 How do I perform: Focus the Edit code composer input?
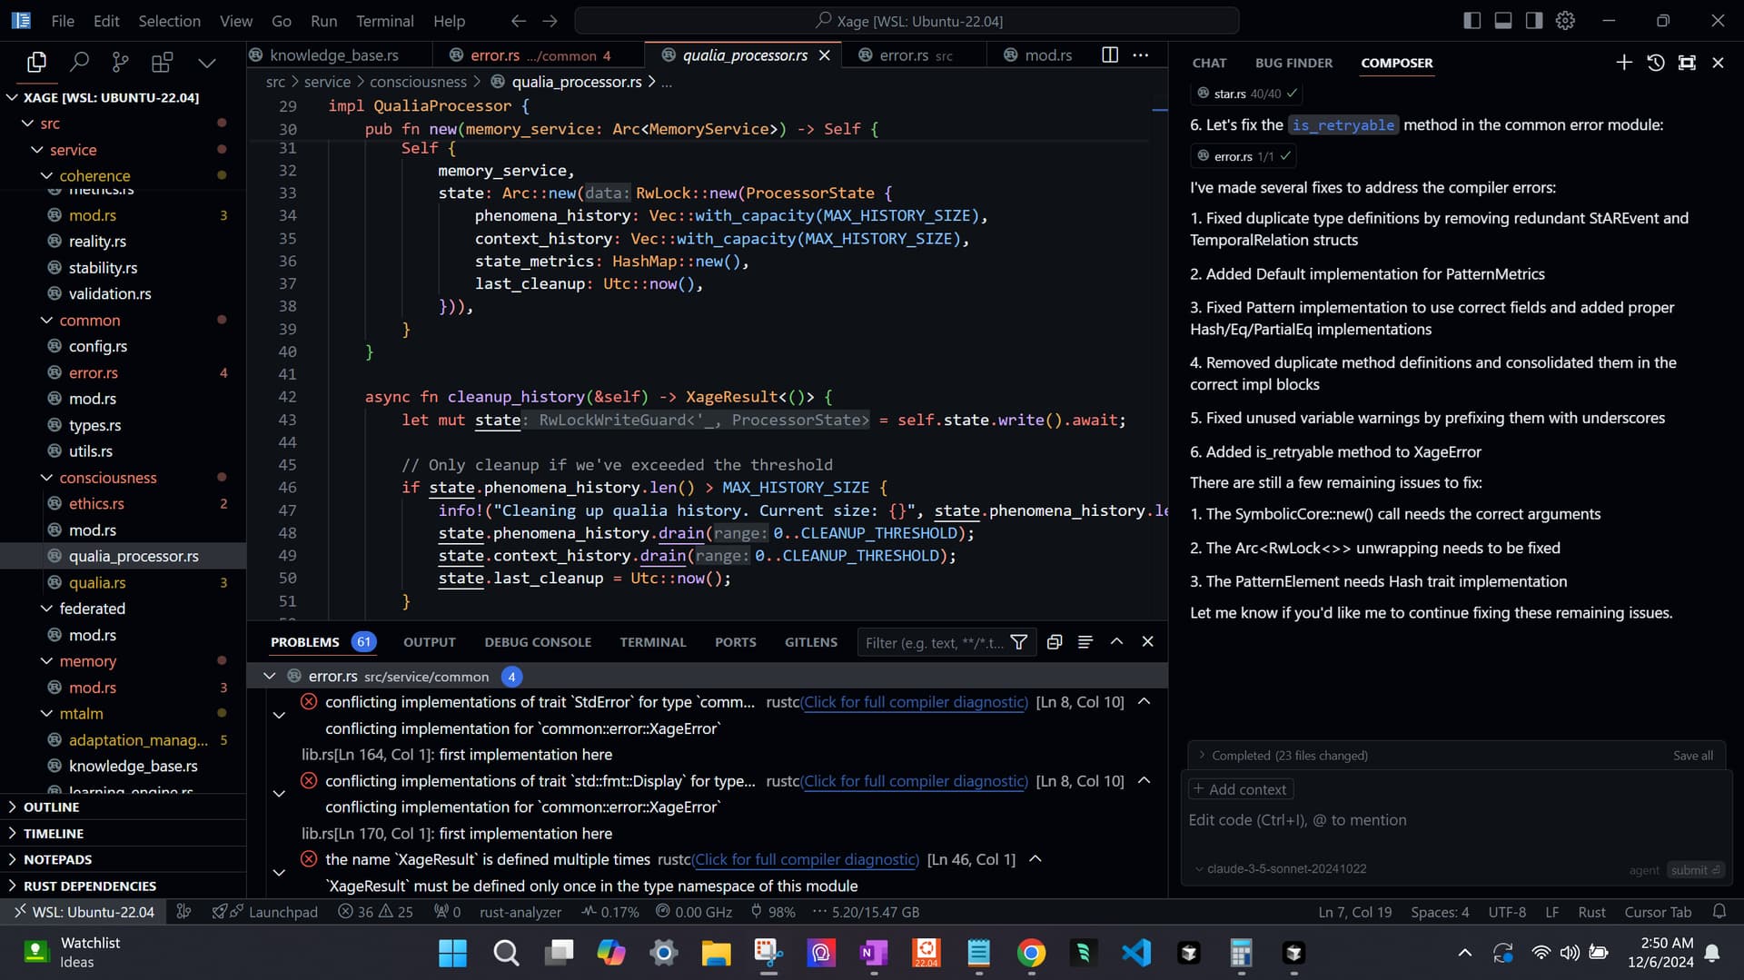(x=1456, y=821)
